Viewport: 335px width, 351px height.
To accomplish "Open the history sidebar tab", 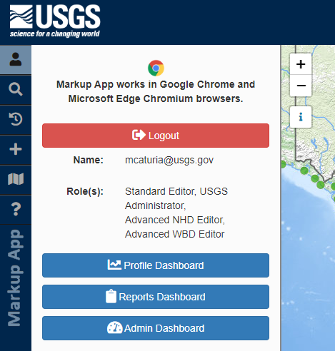I will click(x=16, y=120).
